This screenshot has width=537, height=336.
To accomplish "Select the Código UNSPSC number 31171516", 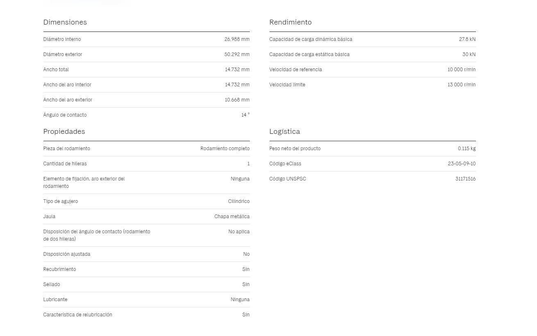I will [465, 179].
